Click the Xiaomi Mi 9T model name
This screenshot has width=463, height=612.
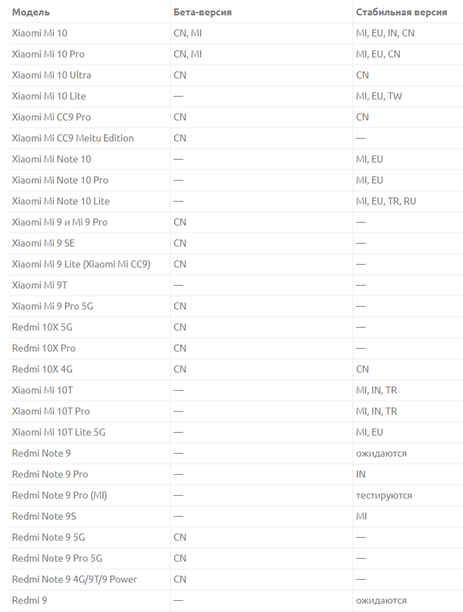pos(40,285)
